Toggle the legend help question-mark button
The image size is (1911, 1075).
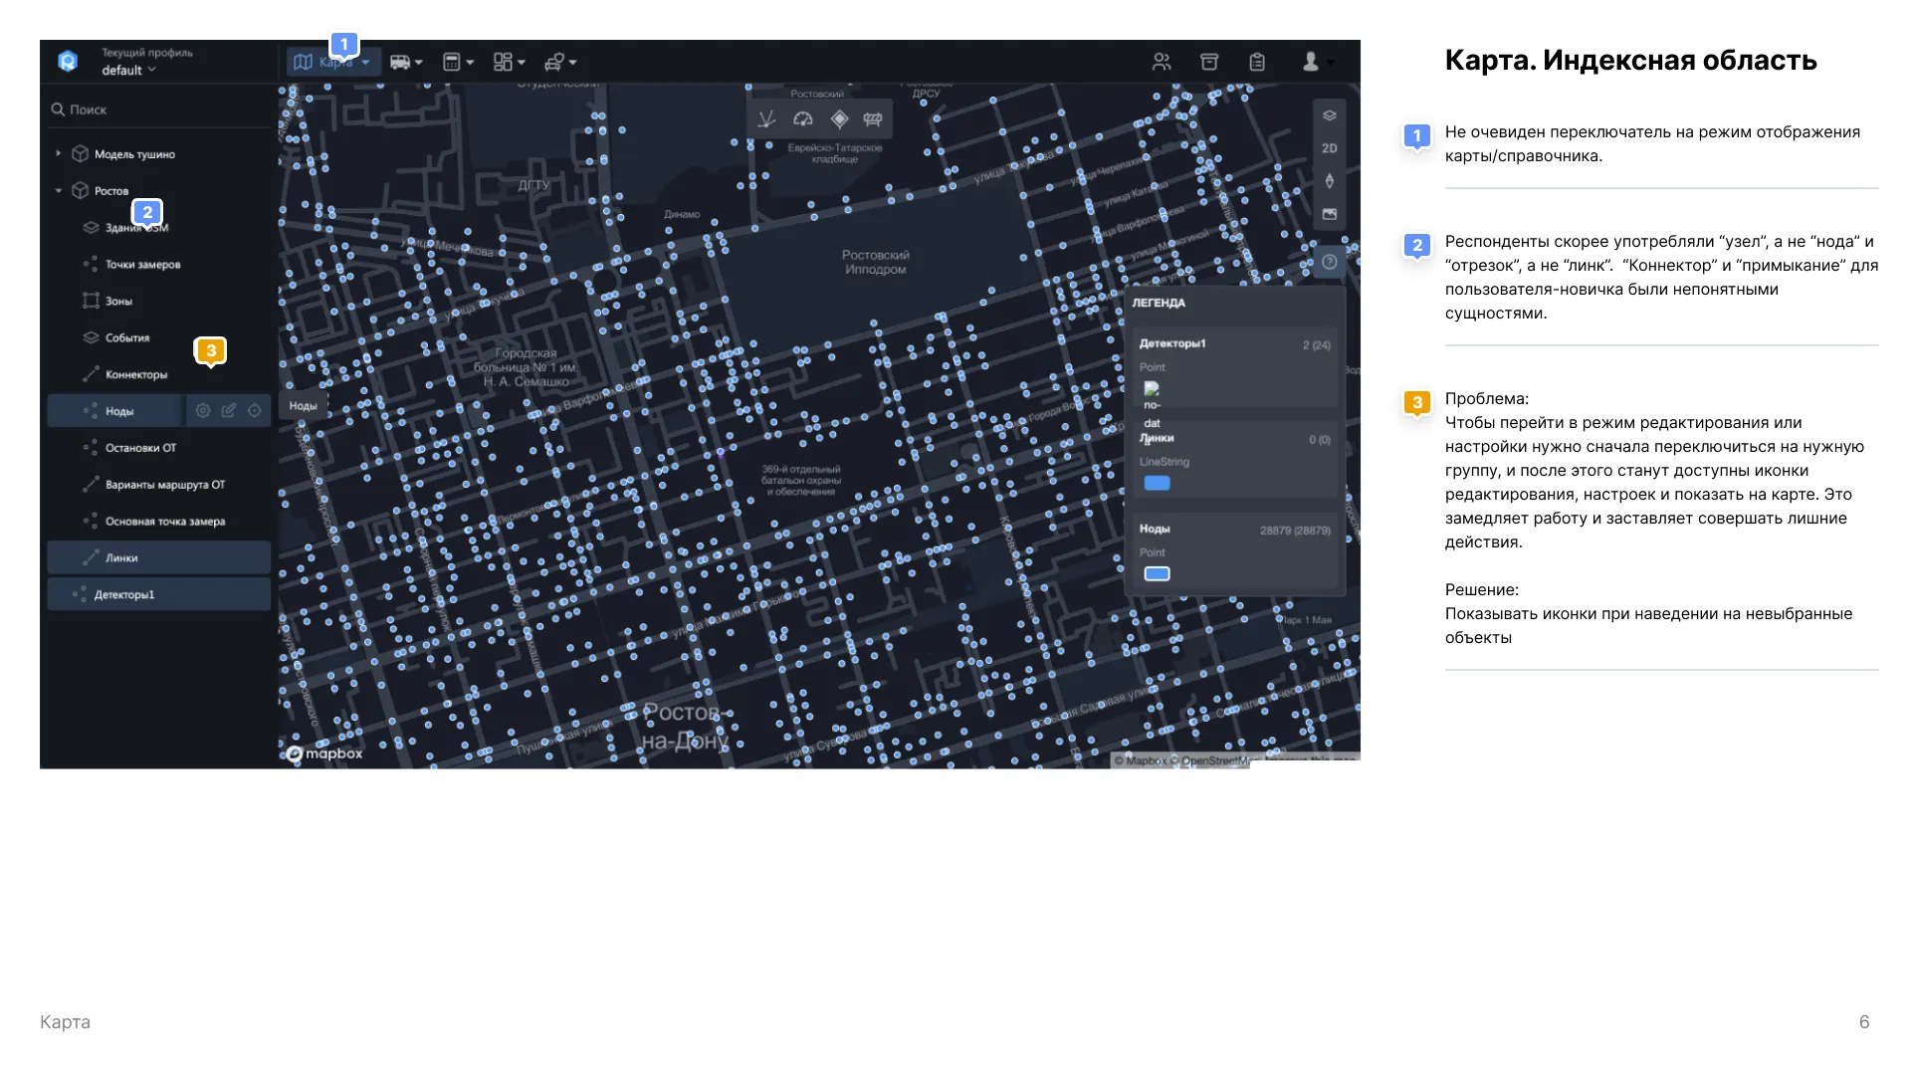(1330, 262)
